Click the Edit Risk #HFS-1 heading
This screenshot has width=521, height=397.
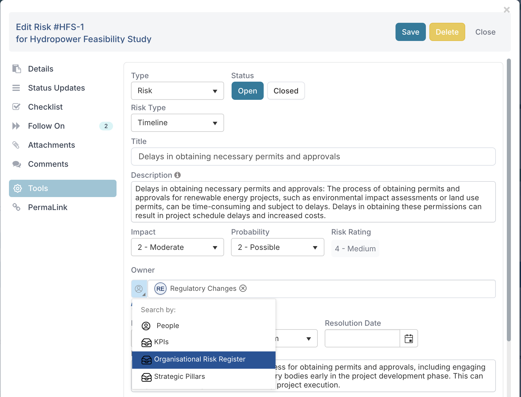tap(50, 27)
